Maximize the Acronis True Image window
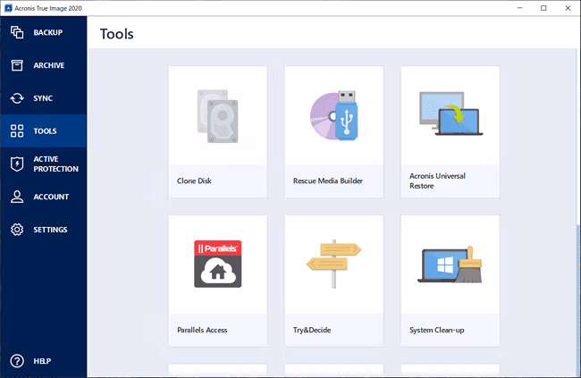Image resolution: width=581 pixels, height=378 pixels. coord(543,8)
